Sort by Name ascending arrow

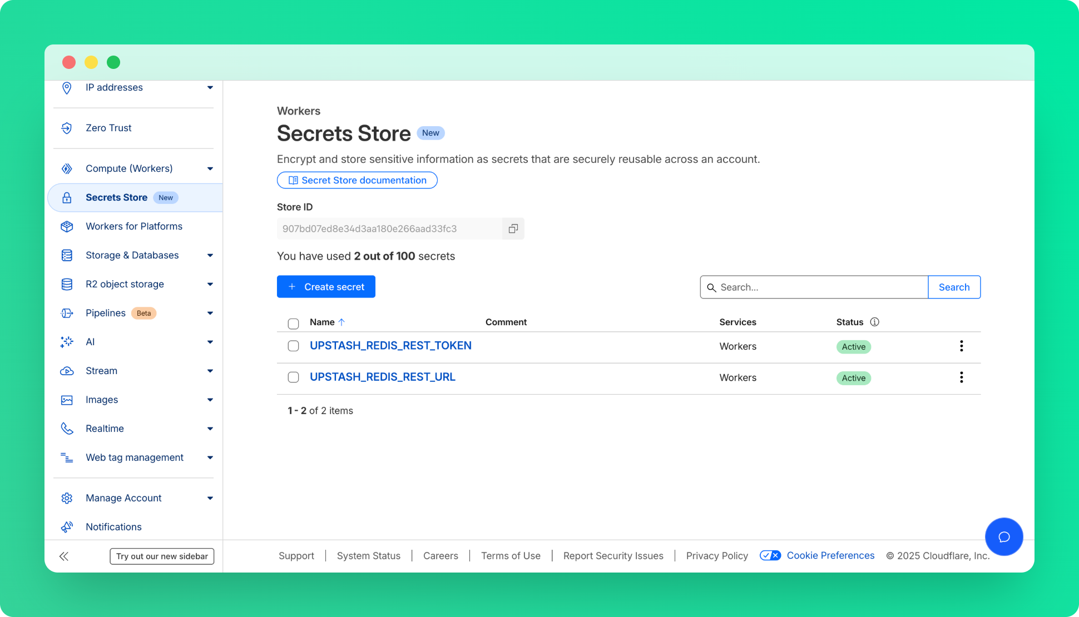341,322
